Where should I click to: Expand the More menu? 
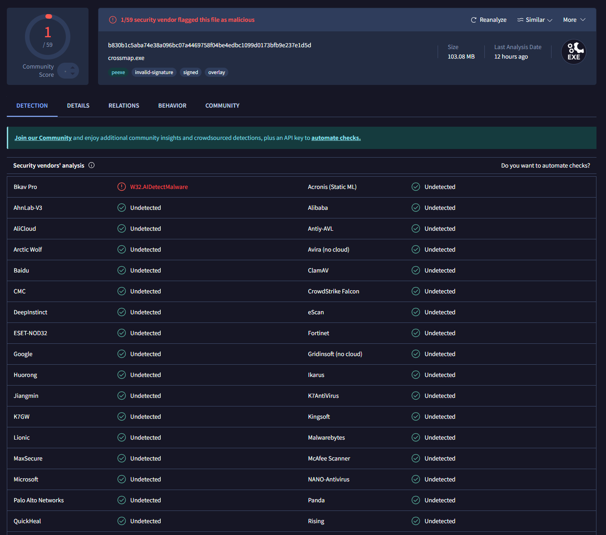[574, 20]
